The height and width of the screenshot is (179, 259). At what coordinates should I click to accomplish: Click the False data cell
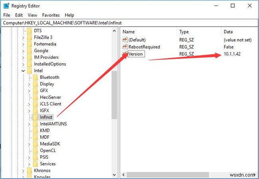(x=229, y=47)
